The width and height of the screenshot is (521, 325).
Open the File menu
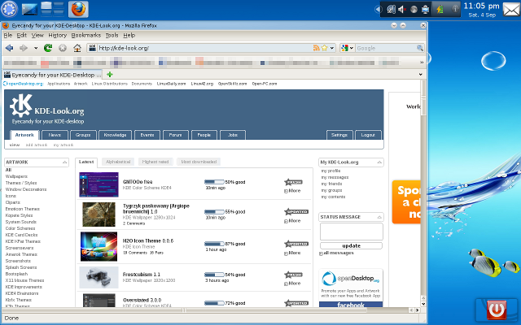8,35
